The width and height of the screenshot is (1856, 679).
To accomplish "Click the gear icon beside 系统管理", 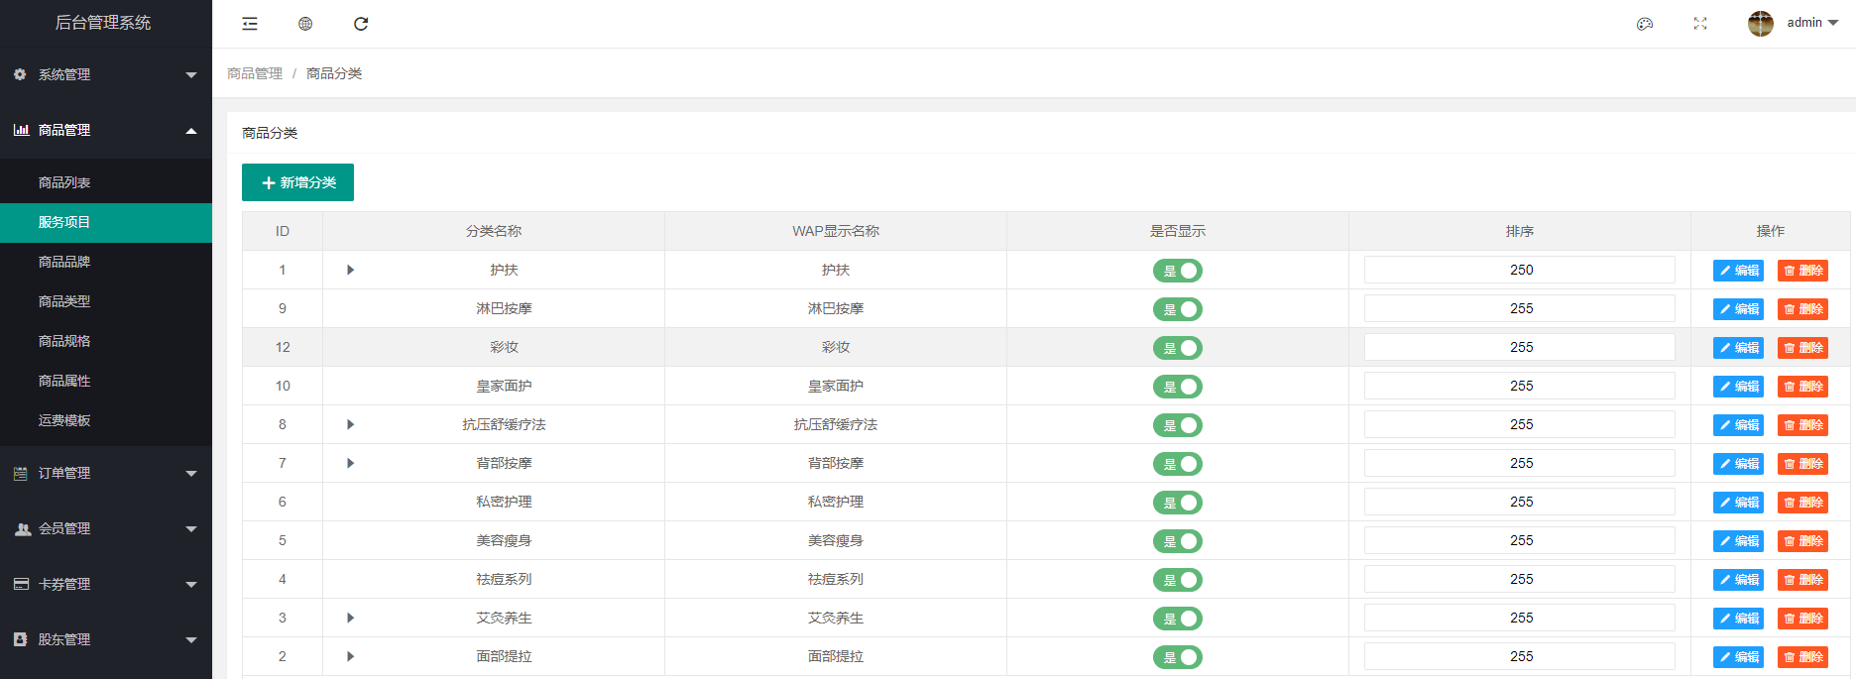I will (x=20, y=74).
